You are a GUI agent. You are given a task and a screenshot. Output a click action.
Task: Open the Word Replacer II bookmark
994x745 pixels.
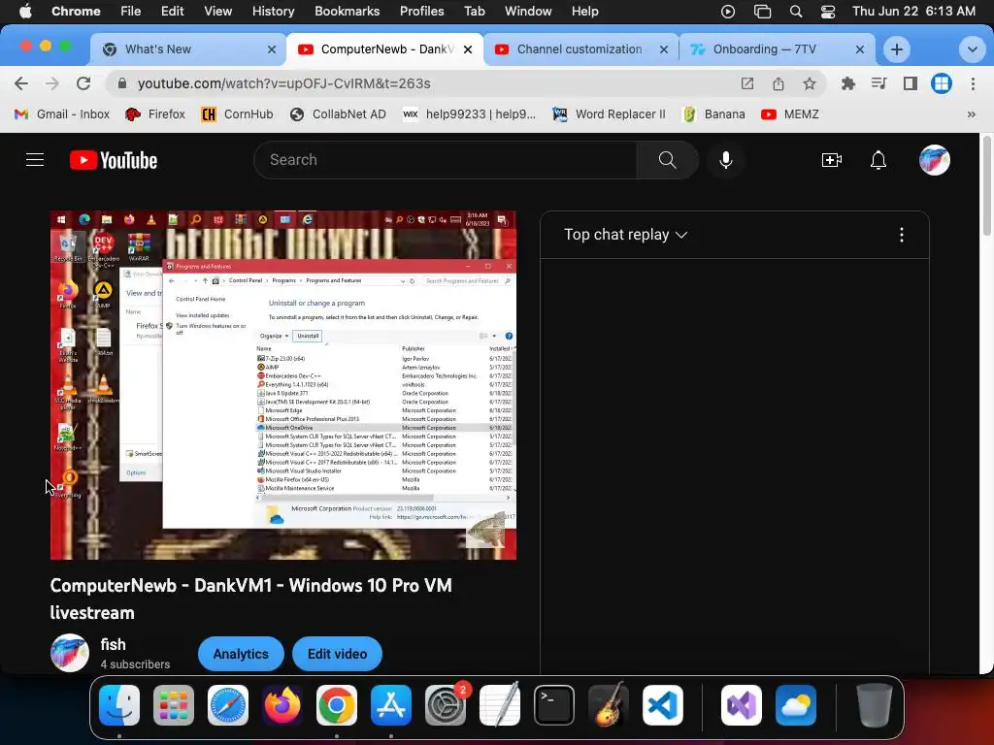610,114
